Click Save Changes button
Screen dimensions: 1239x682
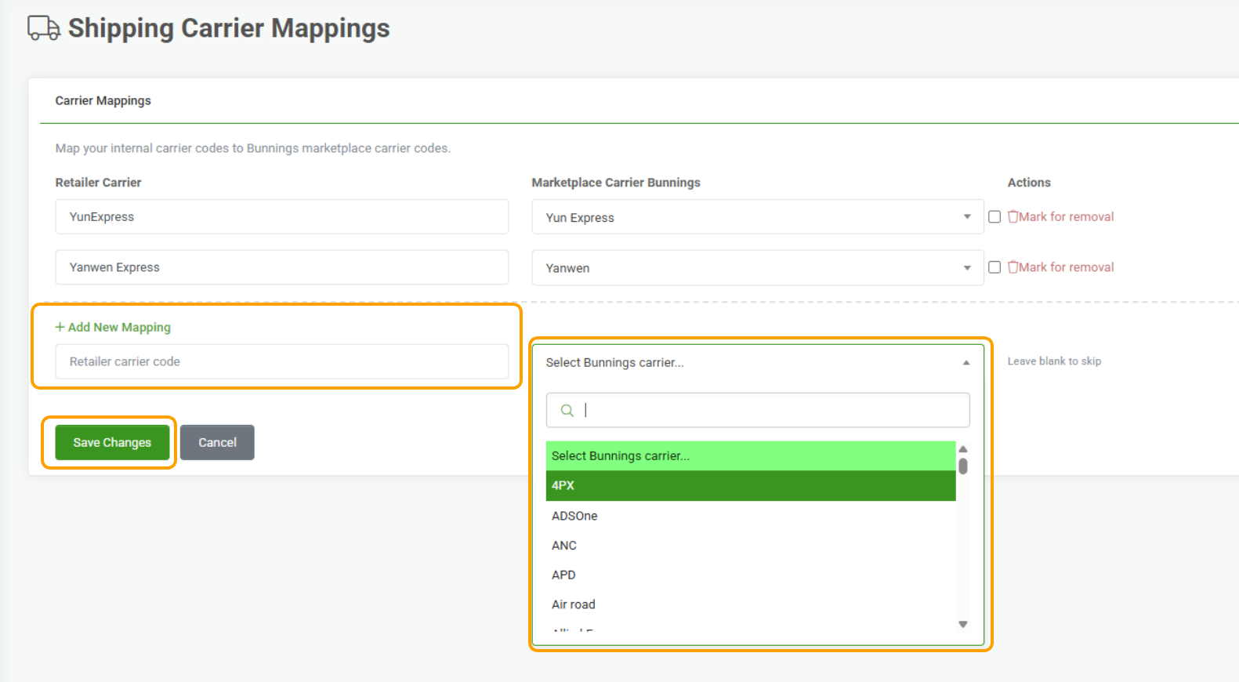[112, 442]
